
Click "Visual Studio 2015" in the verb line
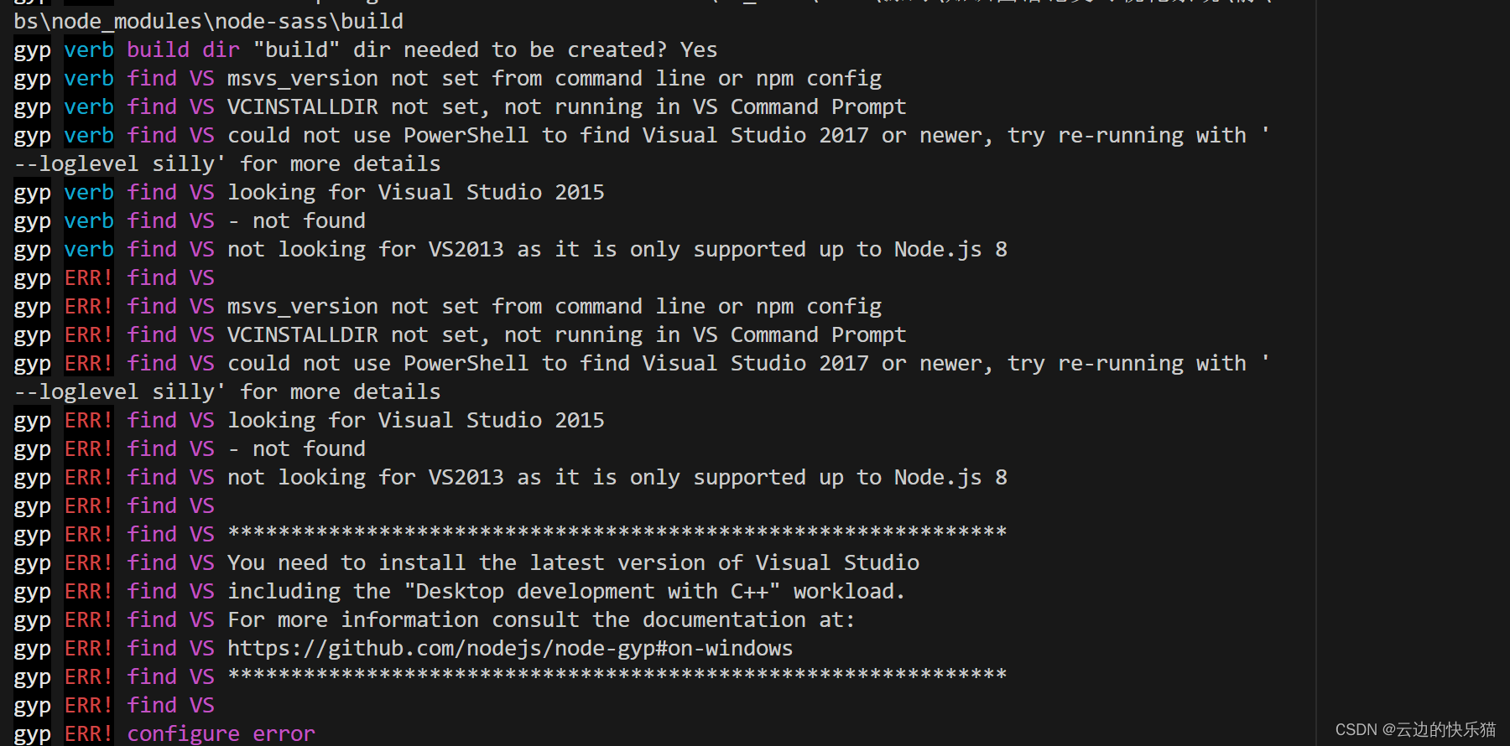492,192
